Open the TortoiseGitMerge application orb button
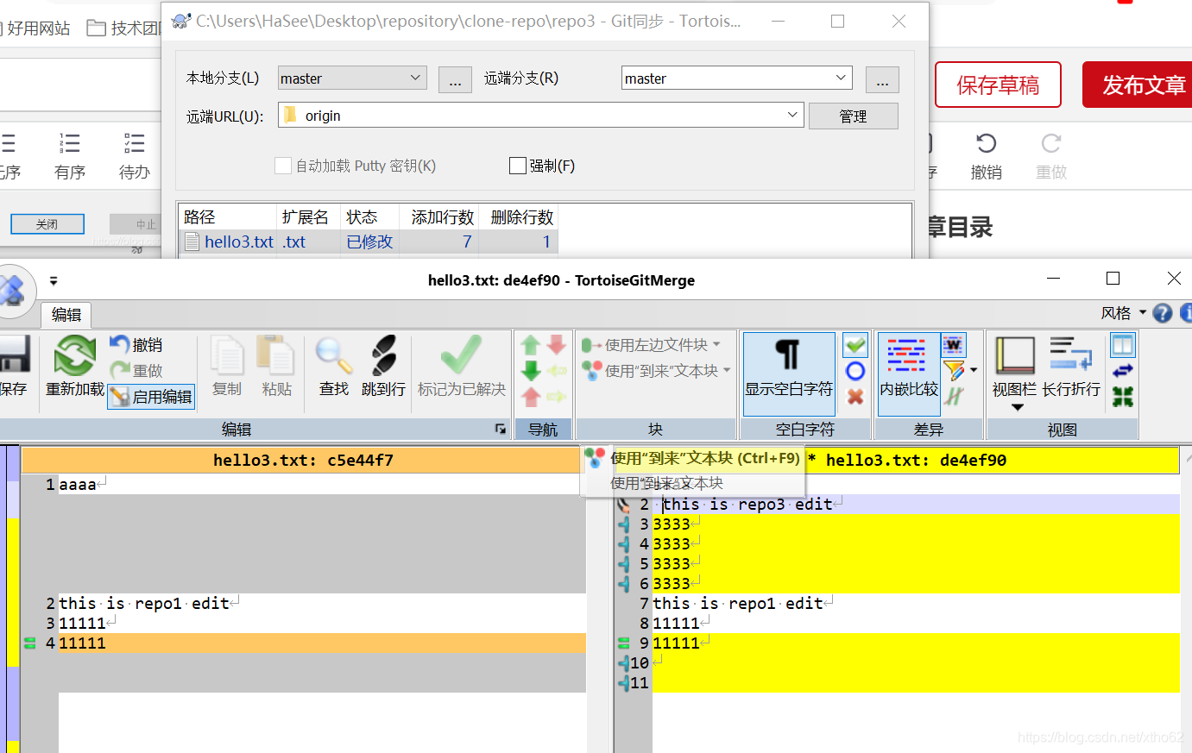The width and height of the screenshot is (1192, 753). pyautogui.click(x=12, y=290)
